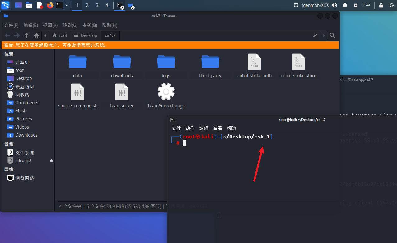Click the home folder toolbar icon
This screenshot has height=243, width=397.
click(x=36, y=35)
